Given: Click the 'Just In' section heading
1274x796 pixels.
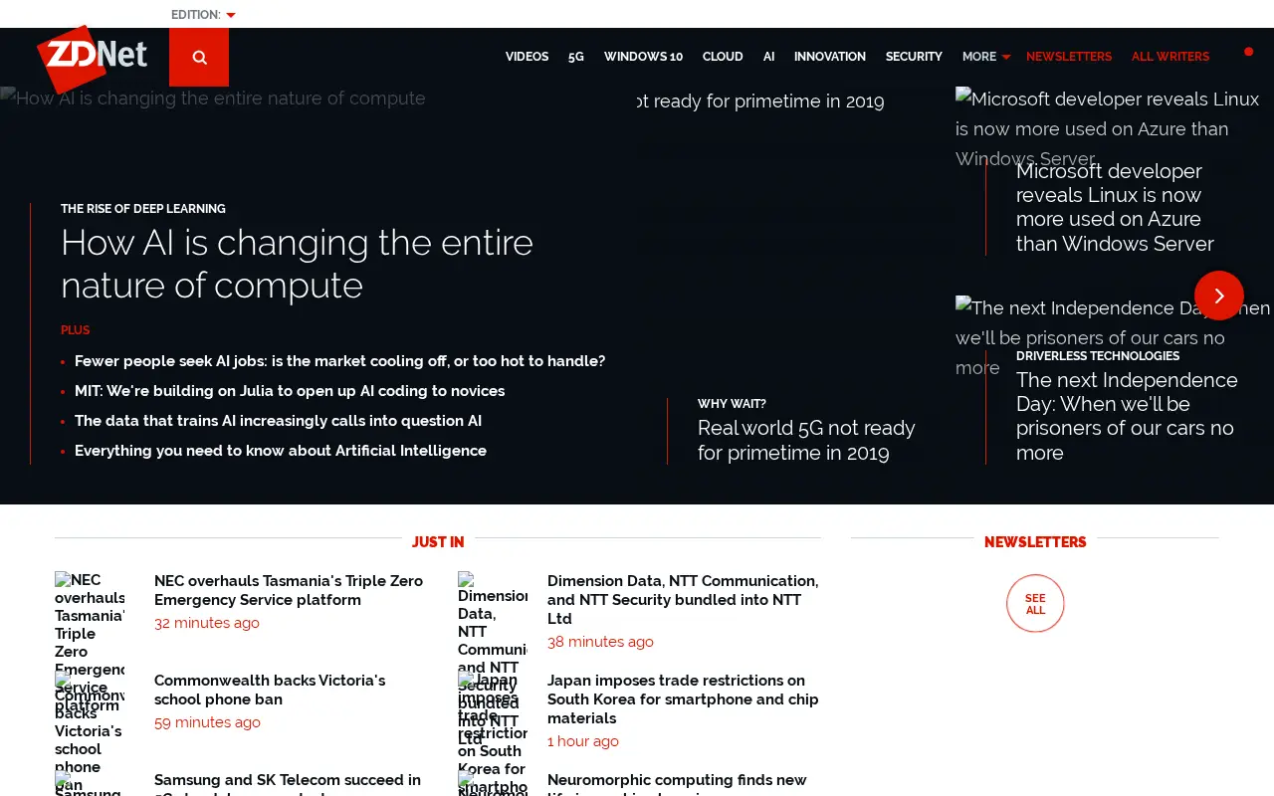Looking at the screenshot, I should click(438, 542).
